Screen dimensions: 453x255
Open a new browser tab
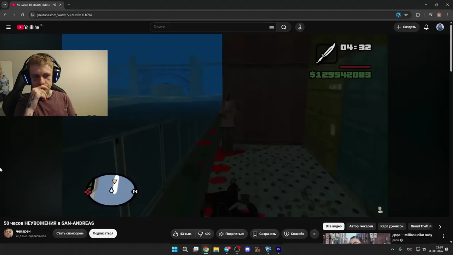coord(69,5)
